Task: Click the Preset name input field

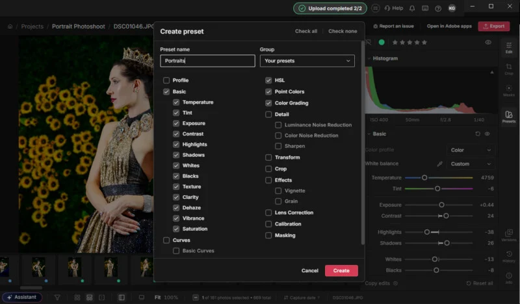Action: tap(207, 61)
